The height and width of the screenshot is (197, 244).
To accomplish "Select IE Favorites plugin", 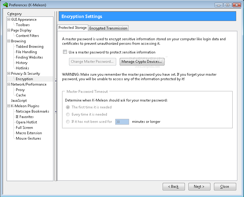I will tap(25, 117).
